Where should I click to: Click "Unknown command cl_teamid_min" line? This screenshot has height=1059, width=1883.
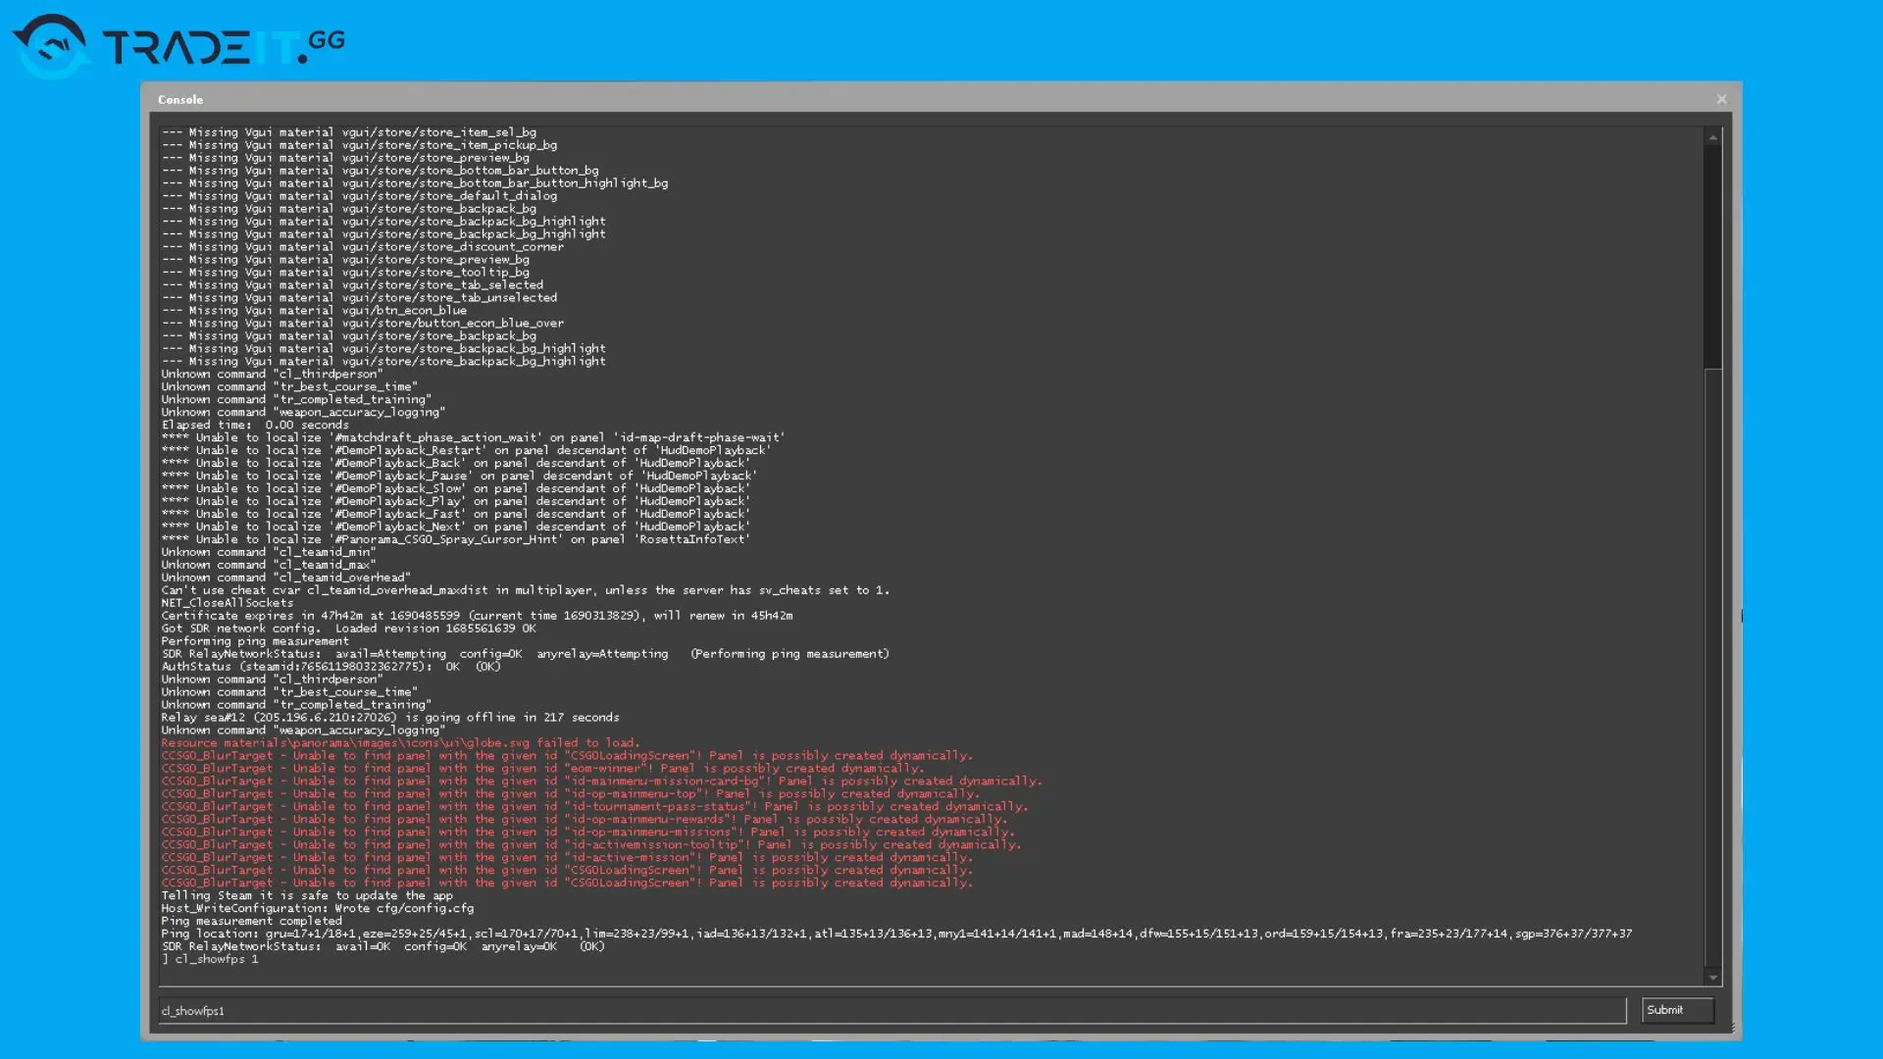[269, 552]
